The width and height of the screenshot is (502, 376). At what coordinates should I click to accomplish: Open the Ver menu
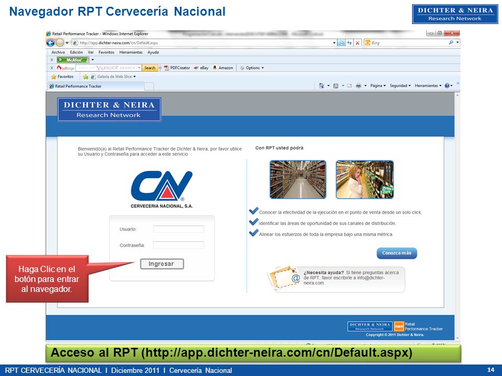90,52
